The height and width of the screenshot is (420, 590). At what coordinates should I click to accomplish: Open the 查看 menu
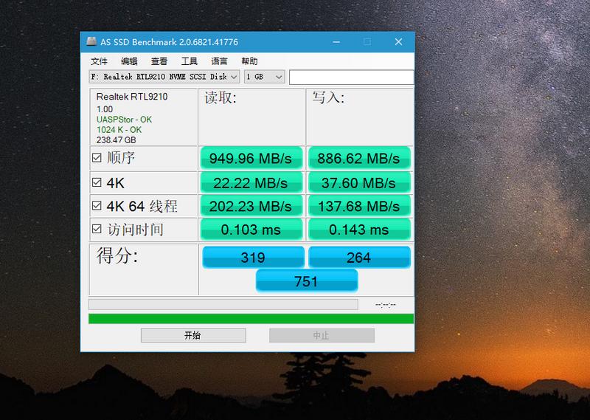point(159,61)
